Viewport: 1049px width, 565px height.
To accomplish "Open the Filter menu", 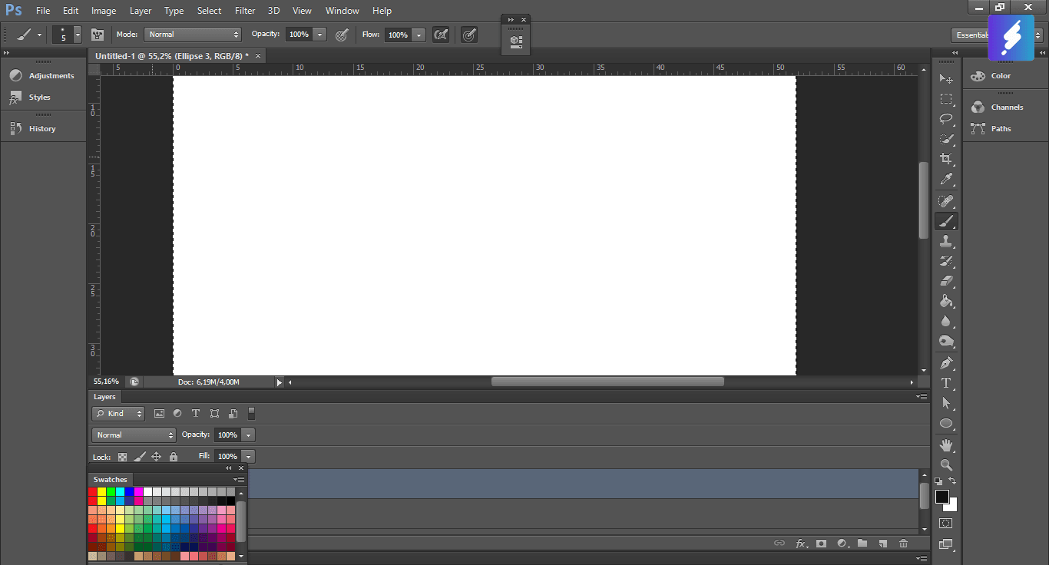I will [x=244, y=10].
